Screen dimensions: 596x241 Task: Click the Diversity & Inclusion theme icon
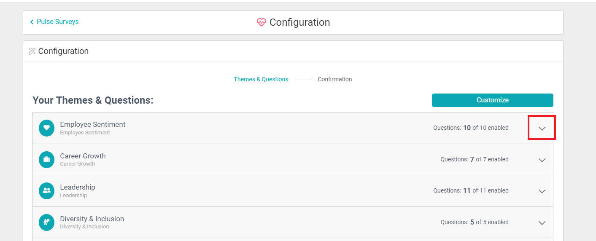coord(46,222)
